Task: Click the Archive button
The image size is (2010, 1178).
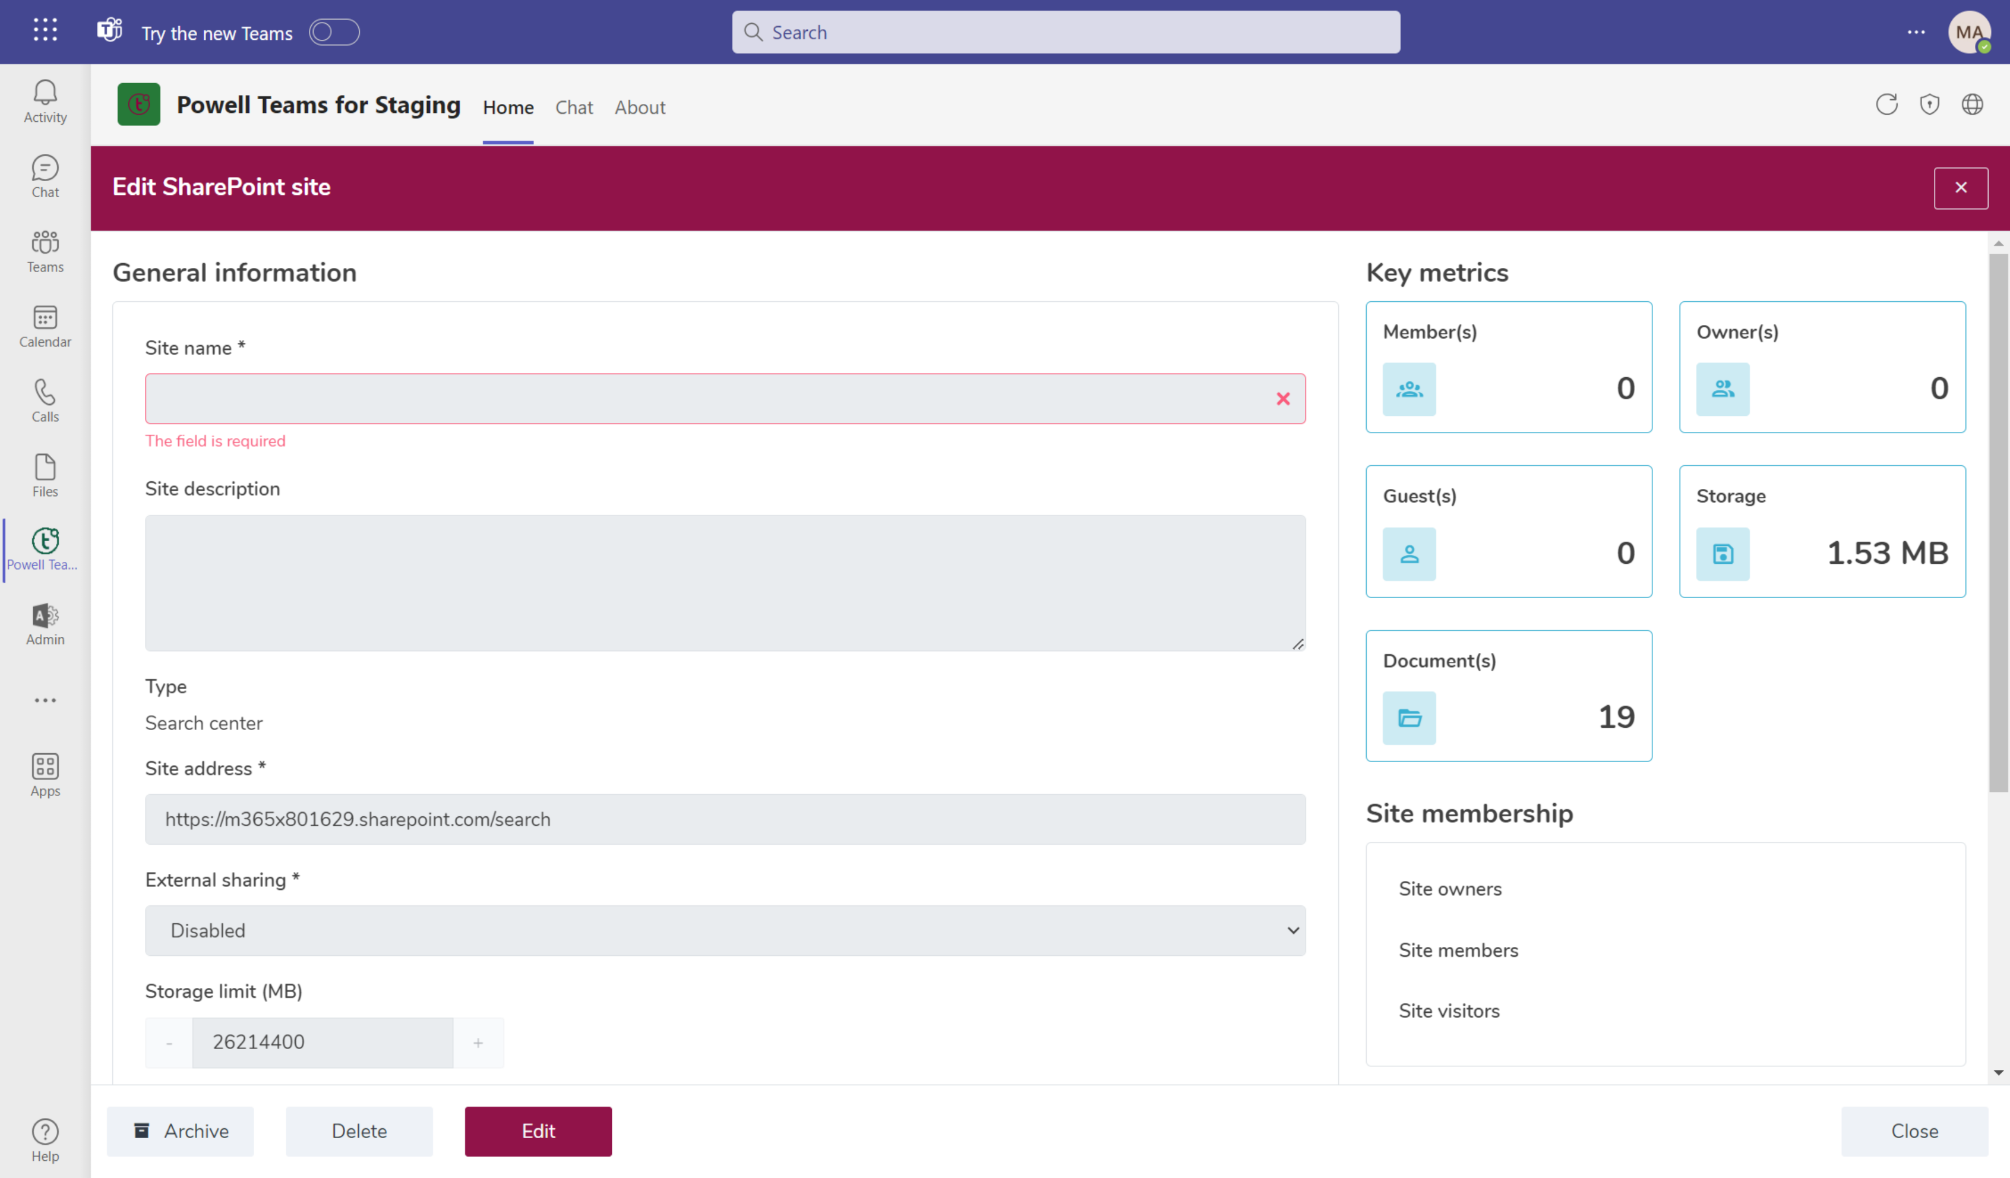Action: [x=180, y=1131]
